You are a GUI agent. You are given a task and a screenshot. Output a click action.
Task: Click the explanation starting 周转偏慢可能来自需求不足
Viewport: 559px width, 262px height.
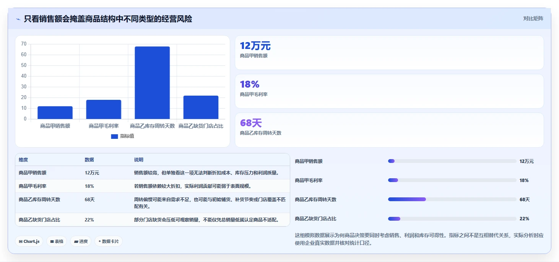click(210, 203)
